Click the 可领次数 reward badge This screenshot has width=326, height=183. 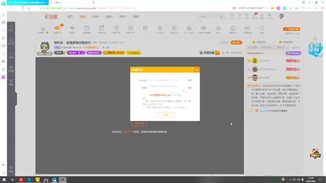209,53
